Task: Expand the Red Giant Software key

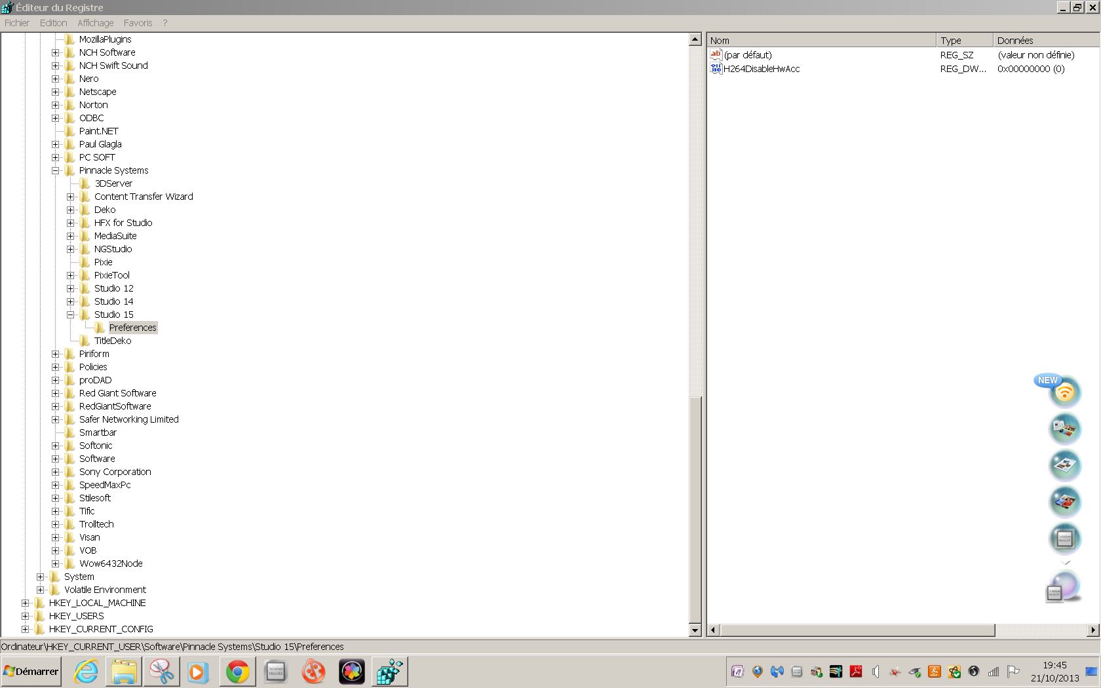Action: tap(56, 393)
